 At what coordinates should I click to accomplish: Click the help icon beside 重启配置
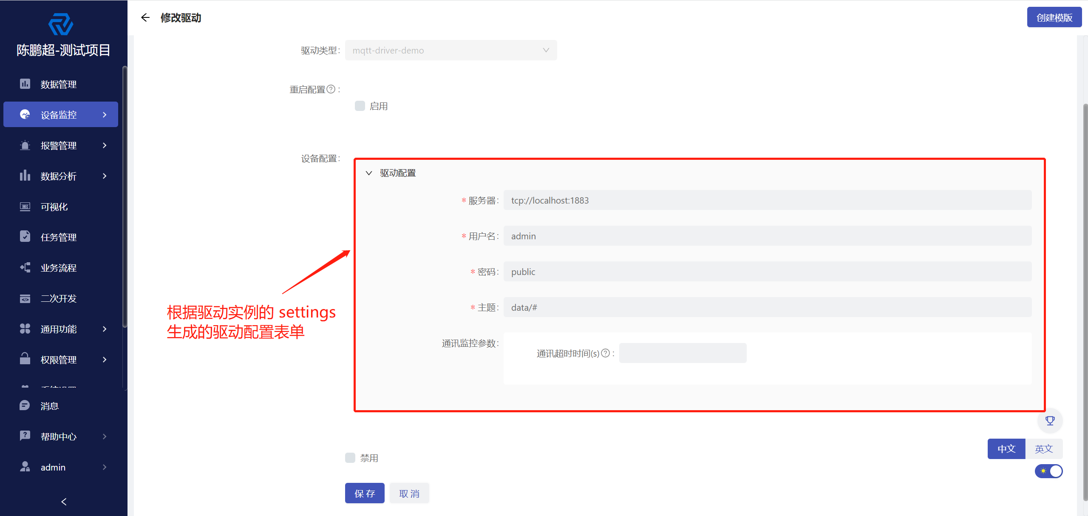tap(331, 89)
